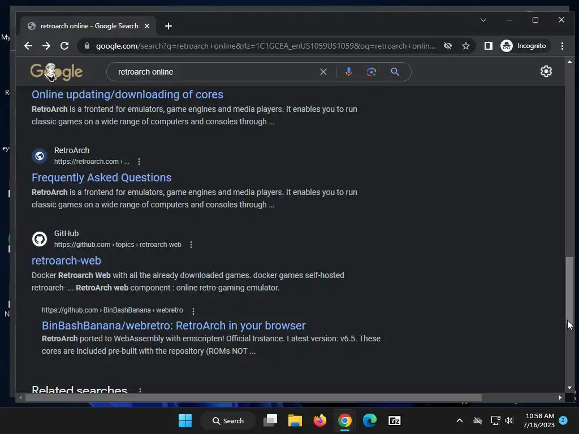
Task: Open notifications badge showing 2
Action: point(563,420)
